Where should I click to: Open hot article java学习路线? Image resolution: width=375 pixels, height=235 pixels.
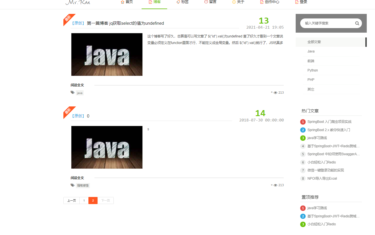coord(317,138)
